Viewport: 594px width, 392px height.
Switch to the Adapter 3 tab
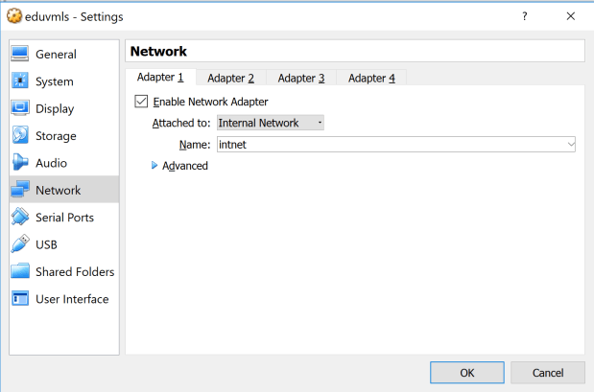(301, 78)
